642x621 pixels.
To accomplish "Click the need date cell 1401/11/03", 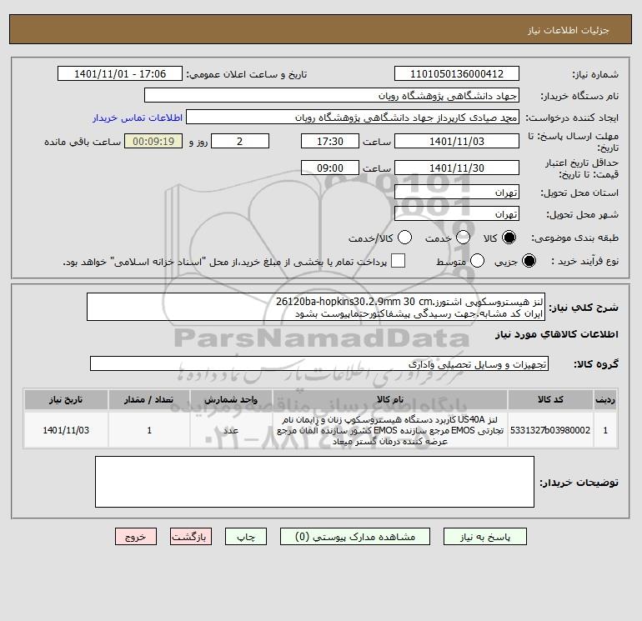I will 66,430.
